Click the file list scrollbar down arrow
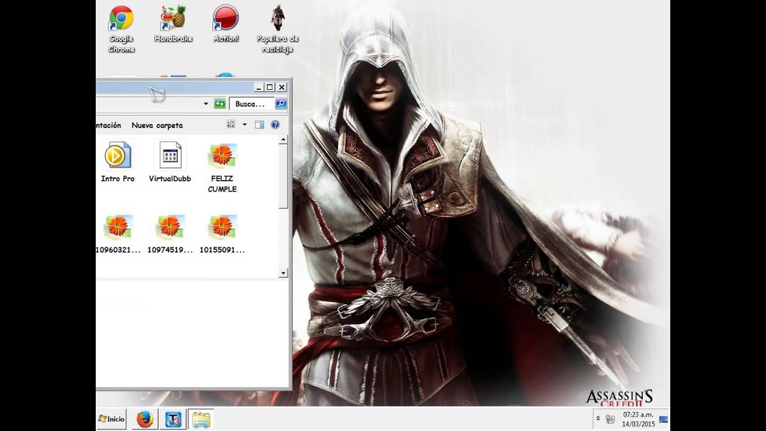Viewport: 766px width, 431px height. (x=284, y=273)
